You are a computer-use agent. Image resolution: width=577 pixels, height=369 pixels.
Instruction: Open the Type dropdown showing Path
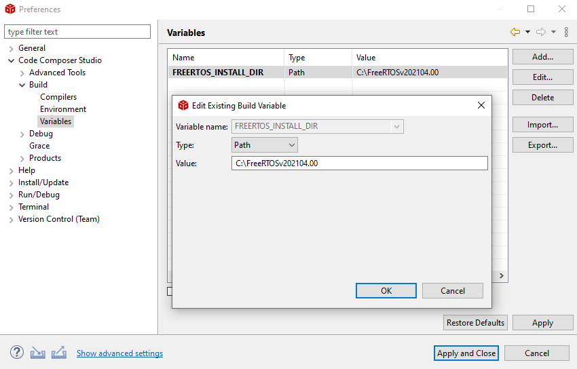click(x=265, y=144)
